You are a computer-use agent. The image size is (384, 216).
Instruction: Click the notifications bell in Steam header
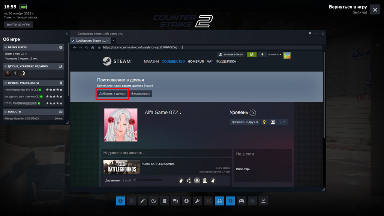pos(262,54)
